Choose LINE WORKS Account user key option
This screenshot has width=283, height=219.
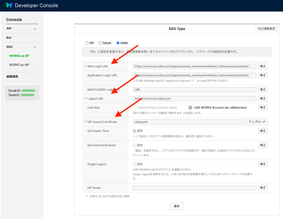pyautogui.click(x=190, y=108)
